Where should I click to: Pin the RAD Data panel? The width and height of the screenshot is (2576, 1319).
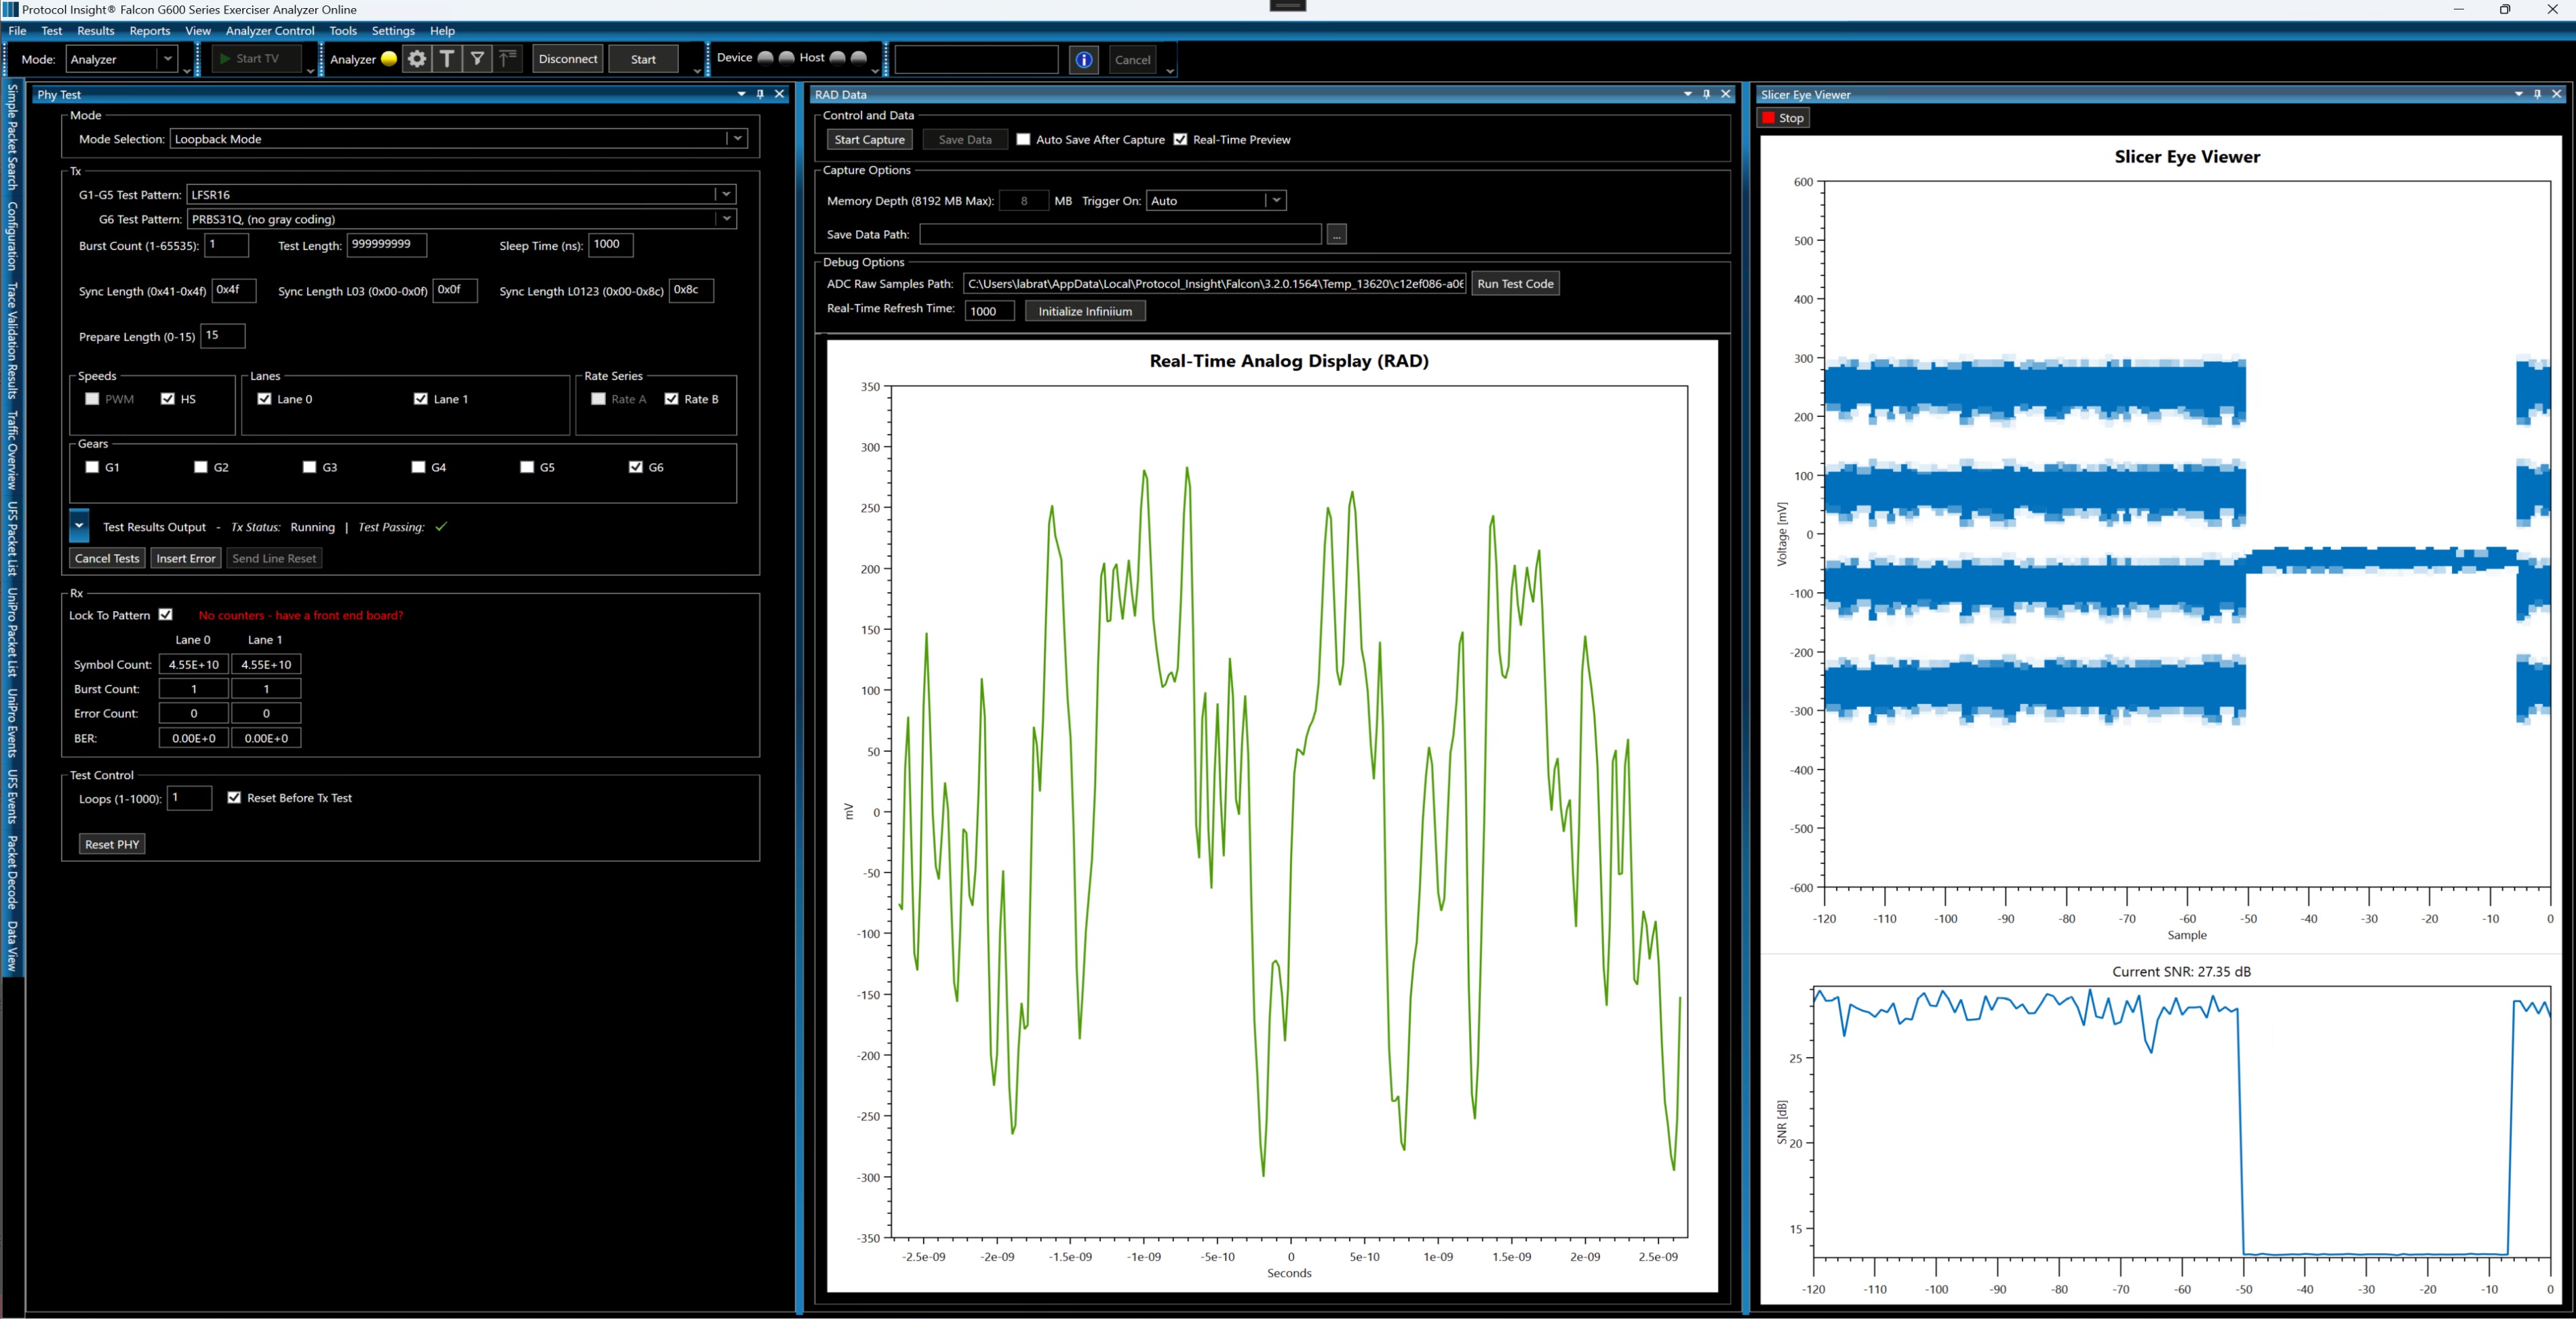click(1707, 94)
